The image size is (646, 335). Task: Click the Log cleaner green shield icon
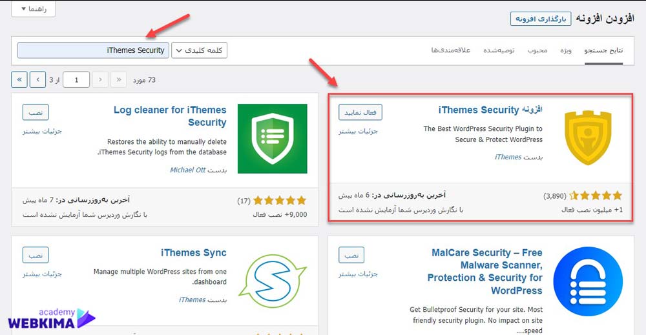(273, 139)
